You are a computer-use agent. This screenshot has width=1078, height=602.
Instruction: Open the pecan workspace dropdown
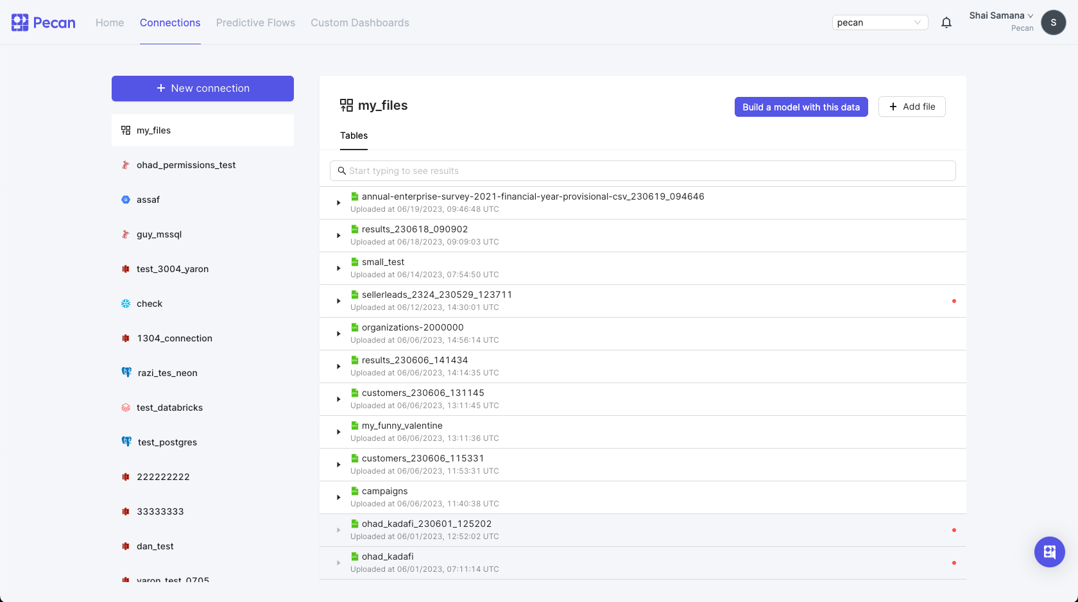click(x=880, y=22)
